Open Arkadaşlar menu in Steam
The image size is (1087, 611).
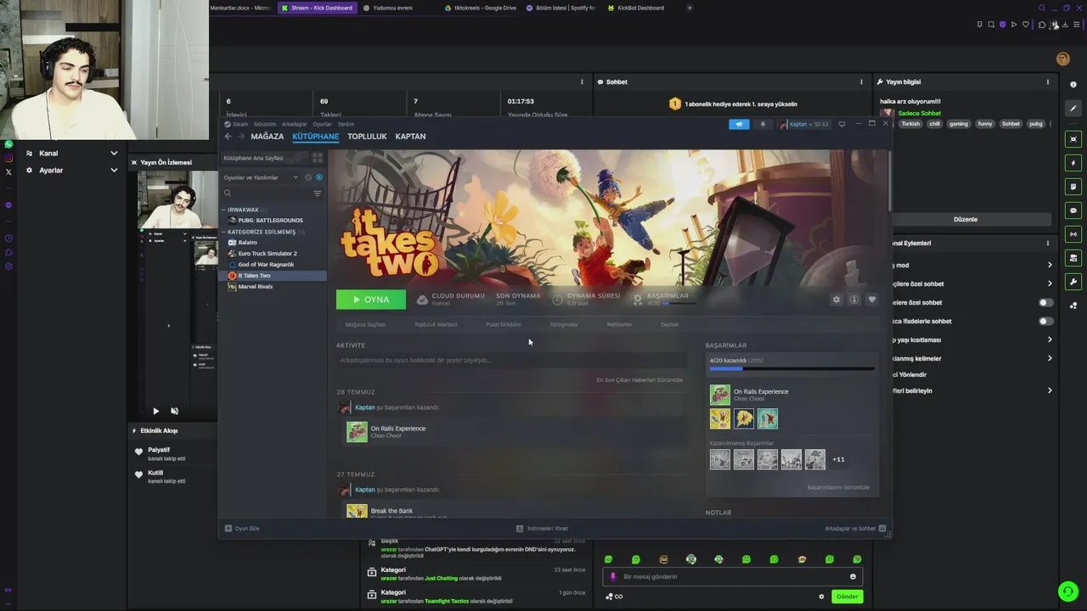(x=295, y=124)
